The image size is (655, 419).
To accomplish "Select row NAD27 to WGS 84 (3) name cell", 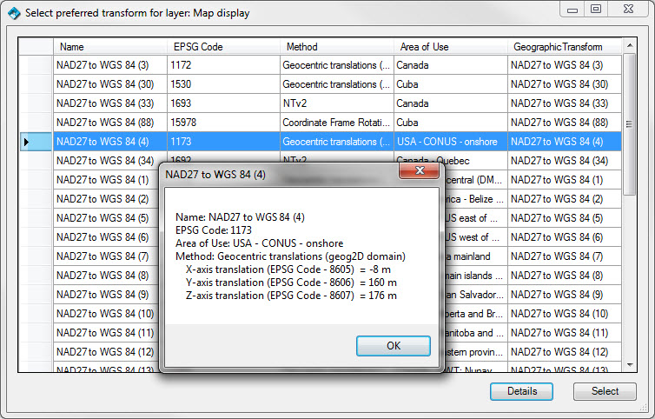I will click(x=110, y=65).
